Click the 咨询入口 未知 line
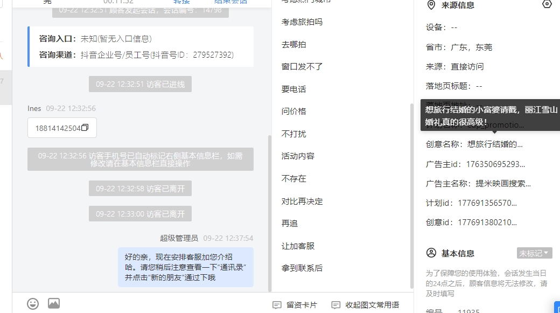Image resolution: width=560 pixels, height=313 pixels. click(x=95, y=39)
